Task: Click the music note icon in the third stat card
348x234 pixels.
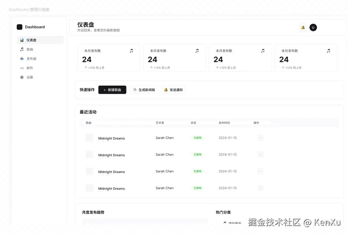Action: click(263, 51)
